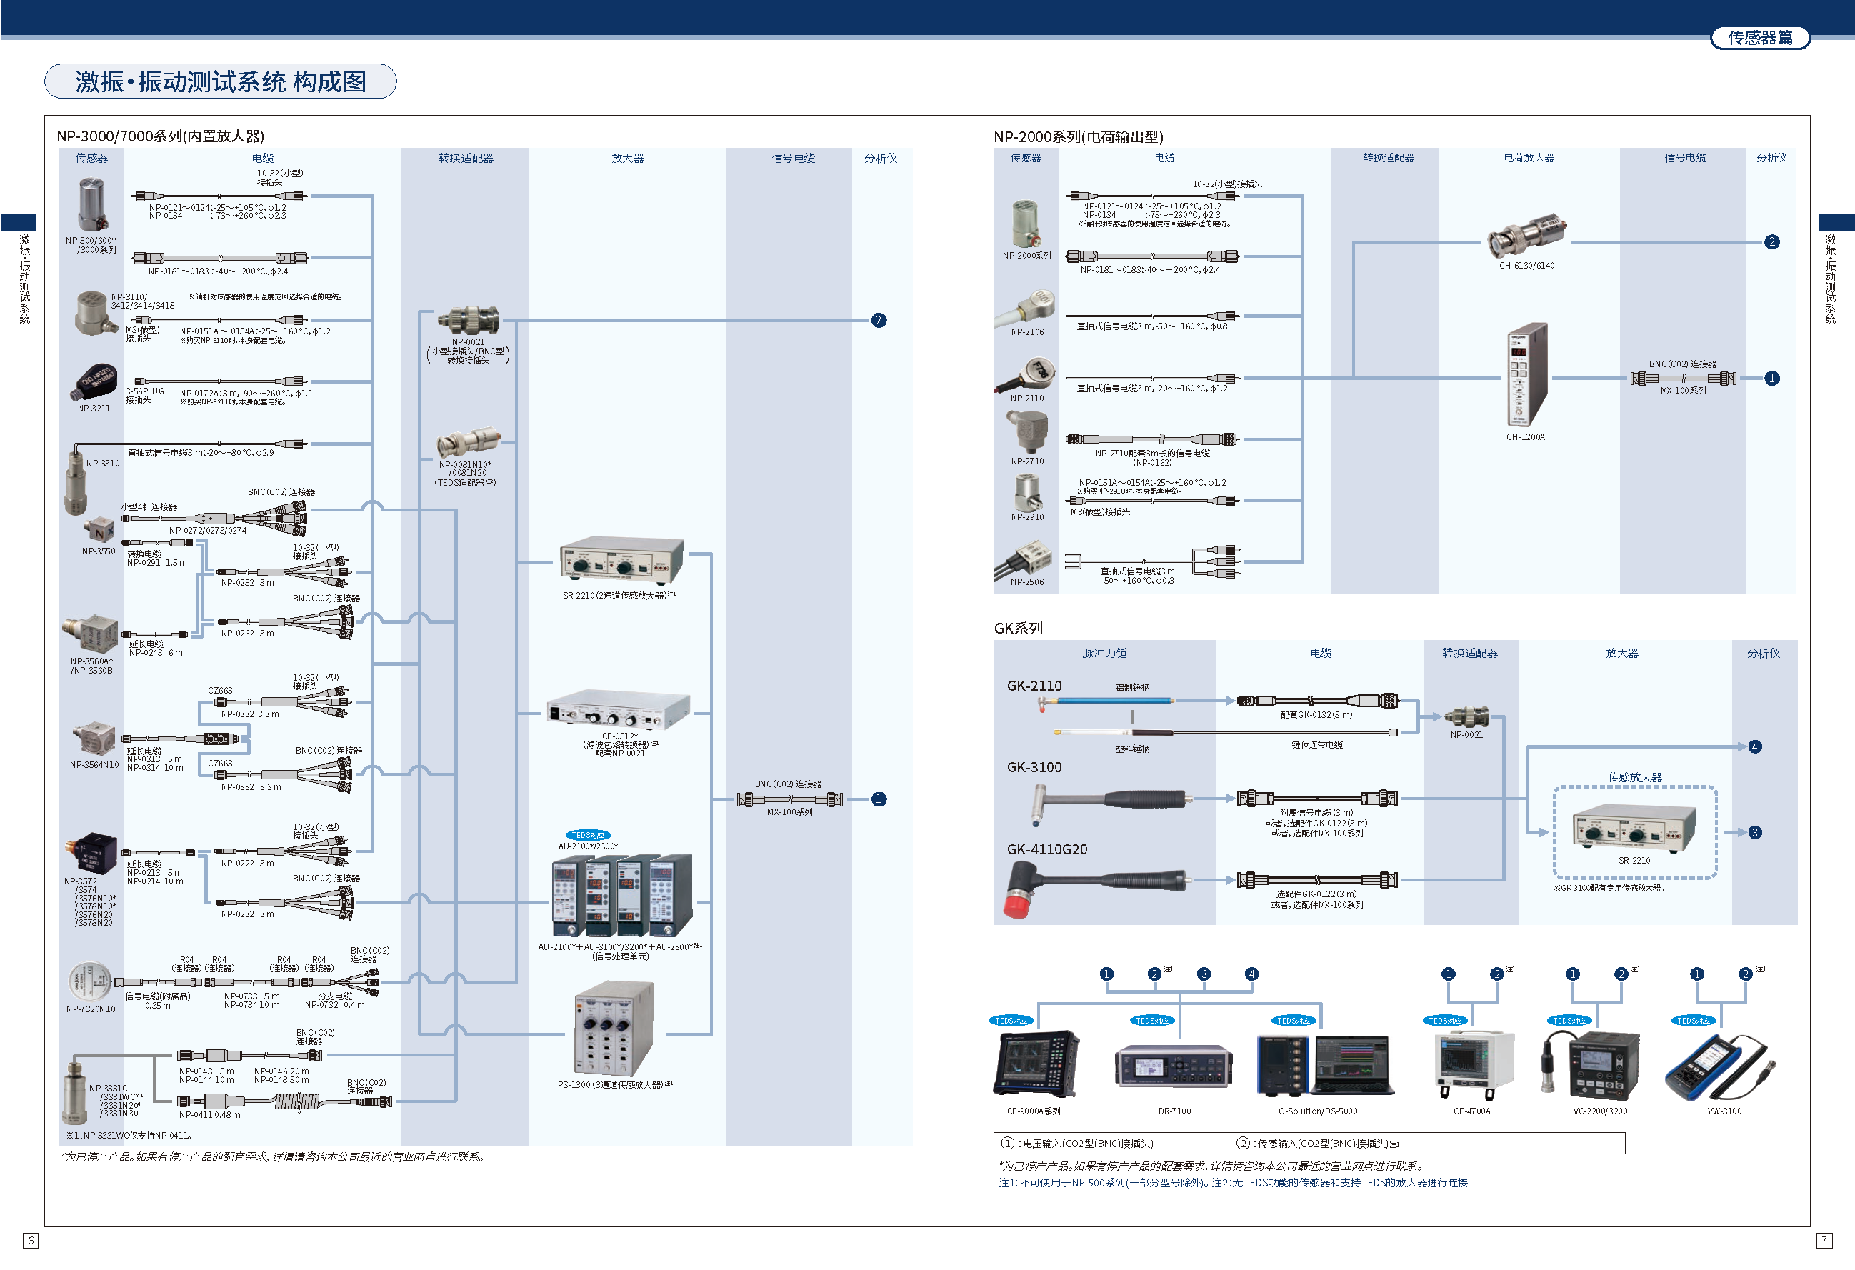Screen dimensions: 1855x1270
Task: Click the DR-7100 recorder image
Action: point(1174,1066)
